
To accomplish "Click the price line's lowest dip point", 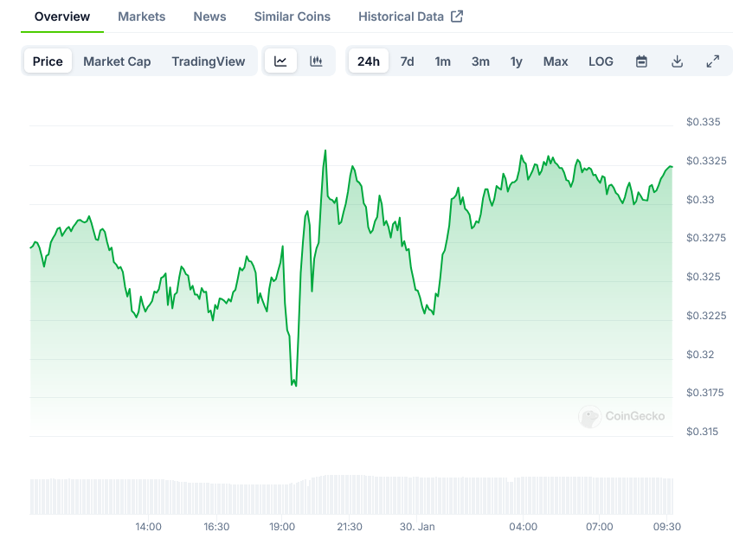I will pyautogui.click(x=295, y=385).
